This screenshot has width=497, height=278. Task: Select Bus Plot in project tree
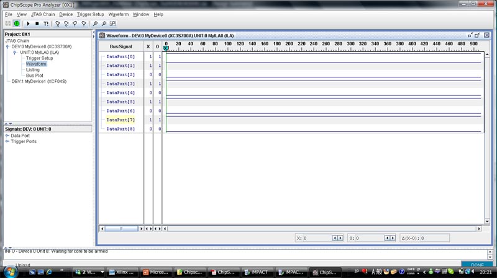point(35,76)
